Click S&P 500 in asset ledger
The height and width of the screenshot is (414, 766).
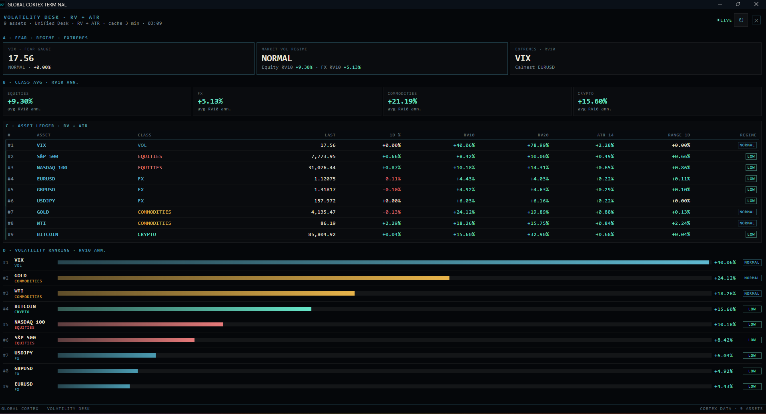[x=48, y=156]
